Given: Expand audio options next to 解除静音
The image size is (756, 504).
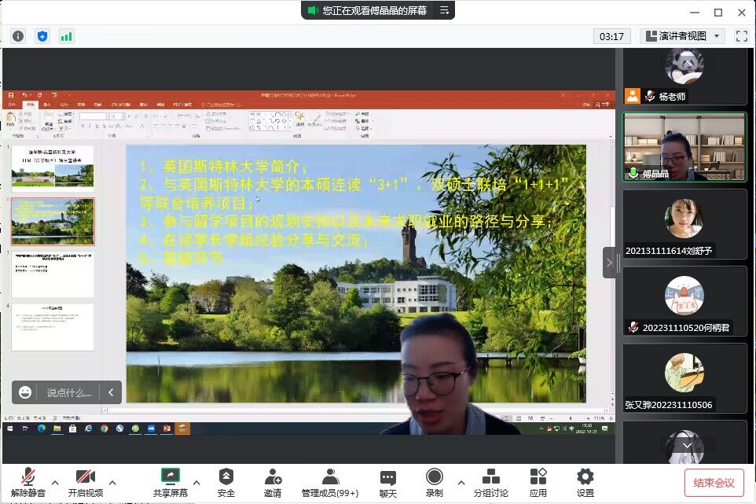Looking at the screenshot, I should (55, 482).
